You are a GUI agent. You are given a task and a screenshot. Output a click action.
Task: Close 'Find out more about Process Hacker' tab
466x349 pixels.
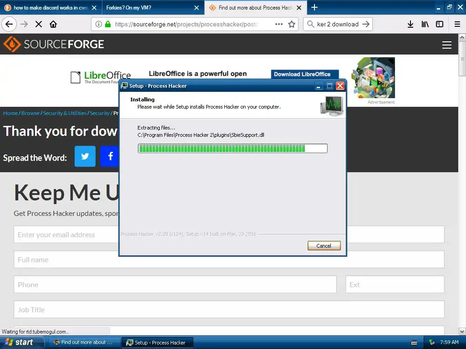pos(299,8)
